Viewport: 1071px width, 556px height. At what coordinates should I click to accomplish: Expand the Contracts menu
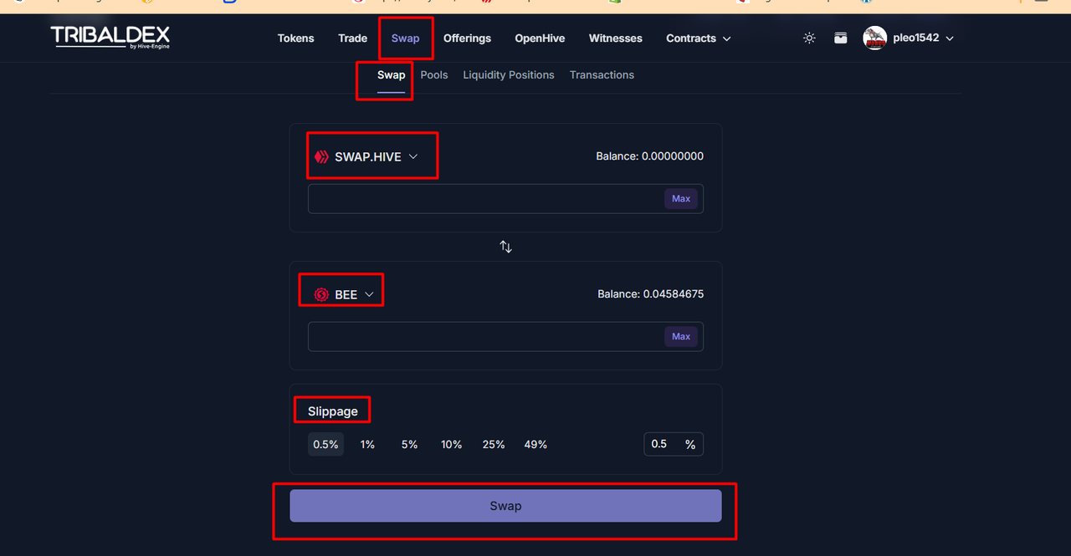[x=698, y=38]
